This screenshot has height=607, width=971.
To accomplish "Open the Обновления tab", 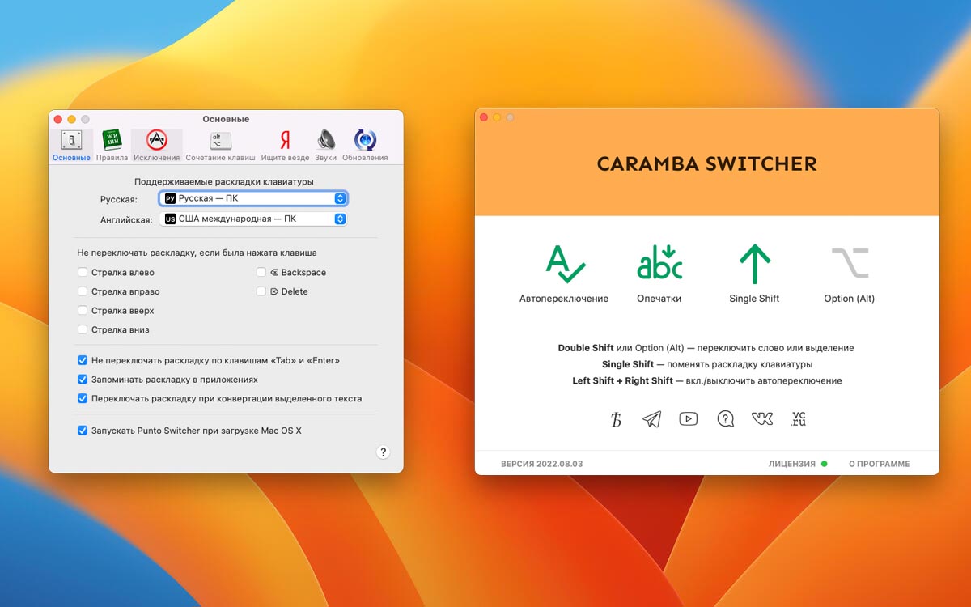I will tap(365, 146).
